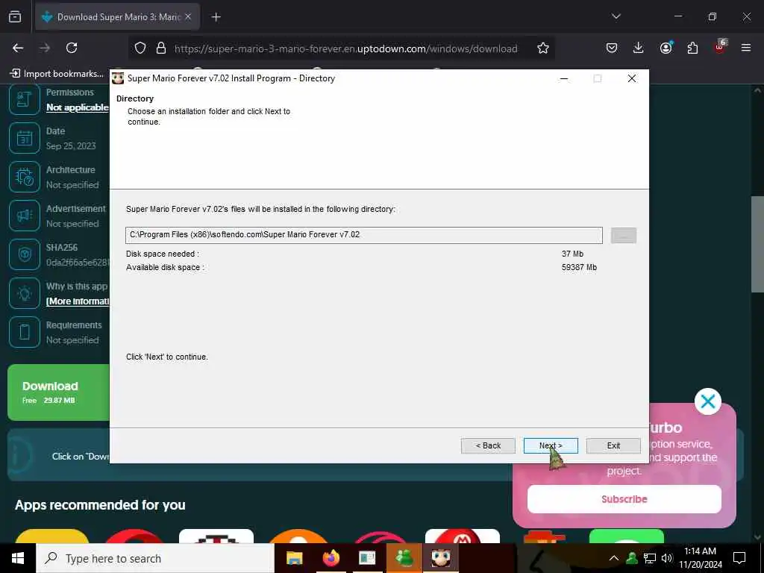Click the Permissions icon on webpage
764x573 pixels.
(25, 99)
